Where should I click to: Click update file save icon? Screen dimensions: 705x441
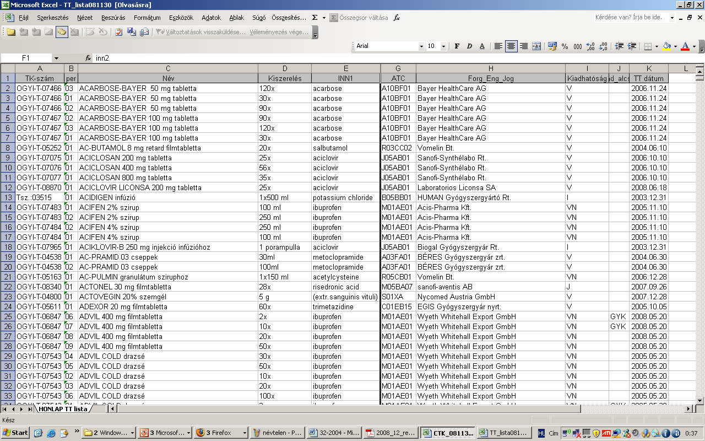point(132,32)
